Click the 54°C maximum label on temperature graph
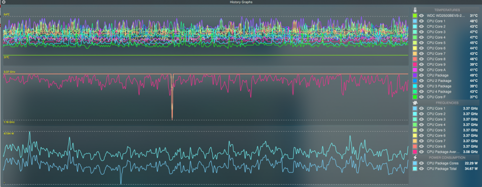The width and height of the screenshot is (482, 187). pyautogui.click(x=7, y=14)
